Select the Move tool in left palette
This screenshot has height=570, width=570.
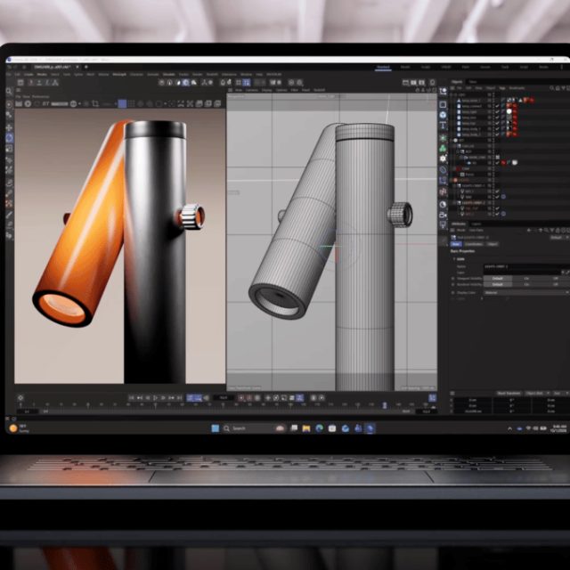tap(10, 127)
